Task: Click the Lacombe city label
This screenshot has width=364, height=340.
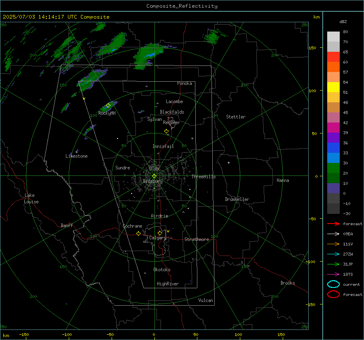Action: point(174,101)
